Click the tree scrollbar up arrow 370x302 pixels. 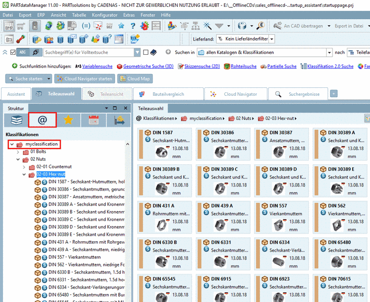127,144
